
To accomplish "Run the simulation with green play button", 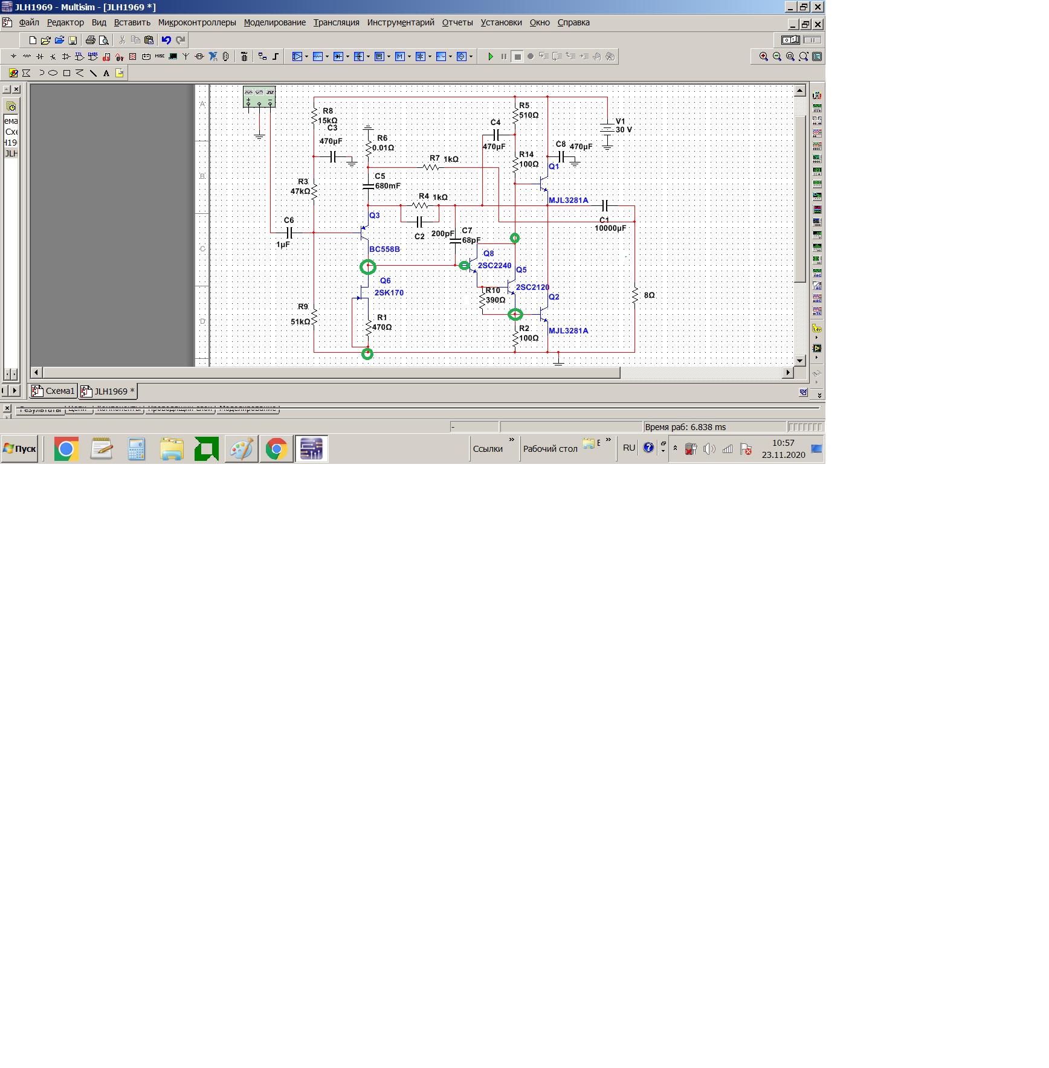I will [491, 56].
